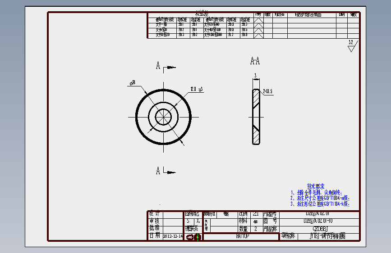Click technical requirement line 1 about burrs
Image resolution: width=391 pixels, height=253 pixels.
[x=316, y=193]
